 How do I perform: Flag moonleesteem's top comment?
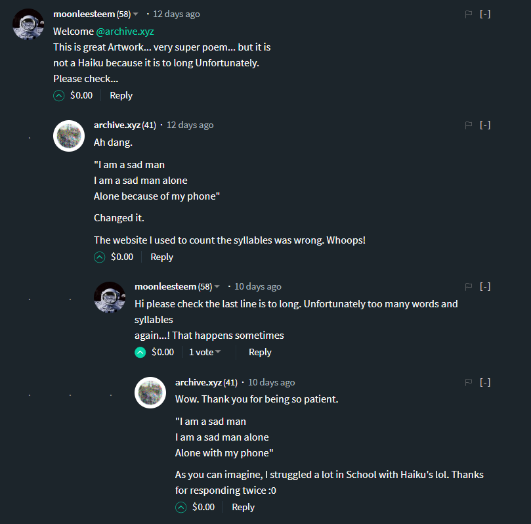[469, 14]
